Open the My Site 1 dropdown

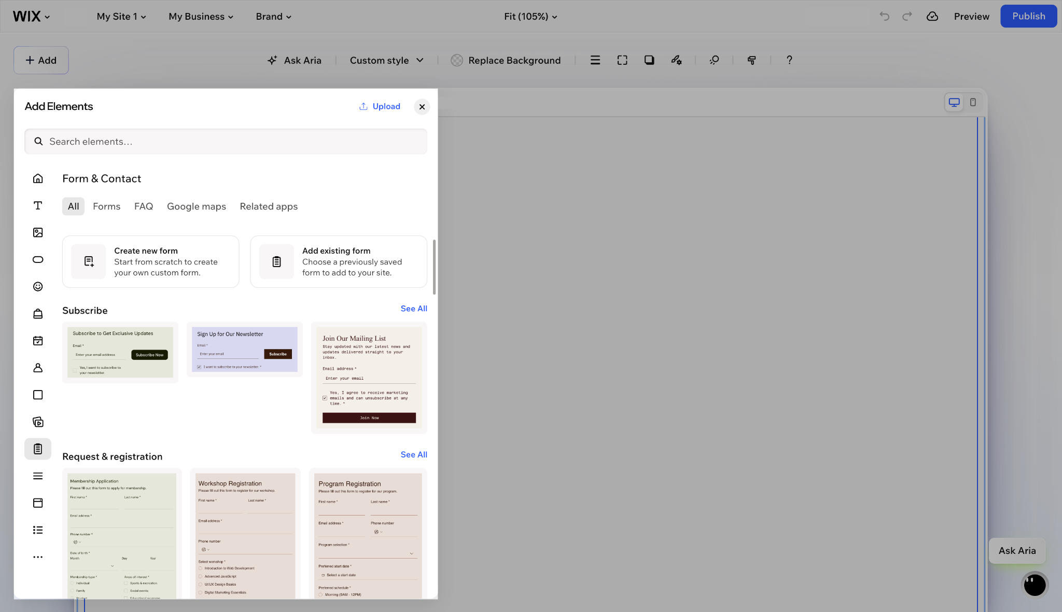tap(121, 16)
